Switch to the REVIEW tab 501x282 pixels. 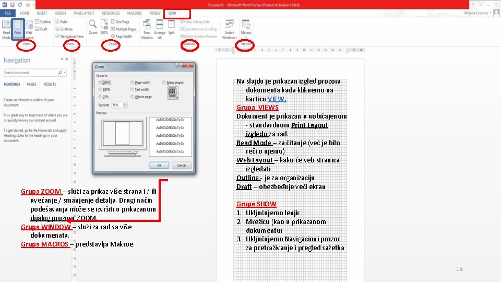tap(155, 13)
